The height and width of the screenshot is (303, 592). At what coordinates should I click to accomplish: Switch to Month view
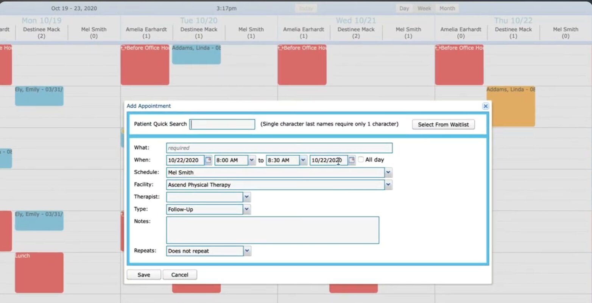[x=447, y=8]
